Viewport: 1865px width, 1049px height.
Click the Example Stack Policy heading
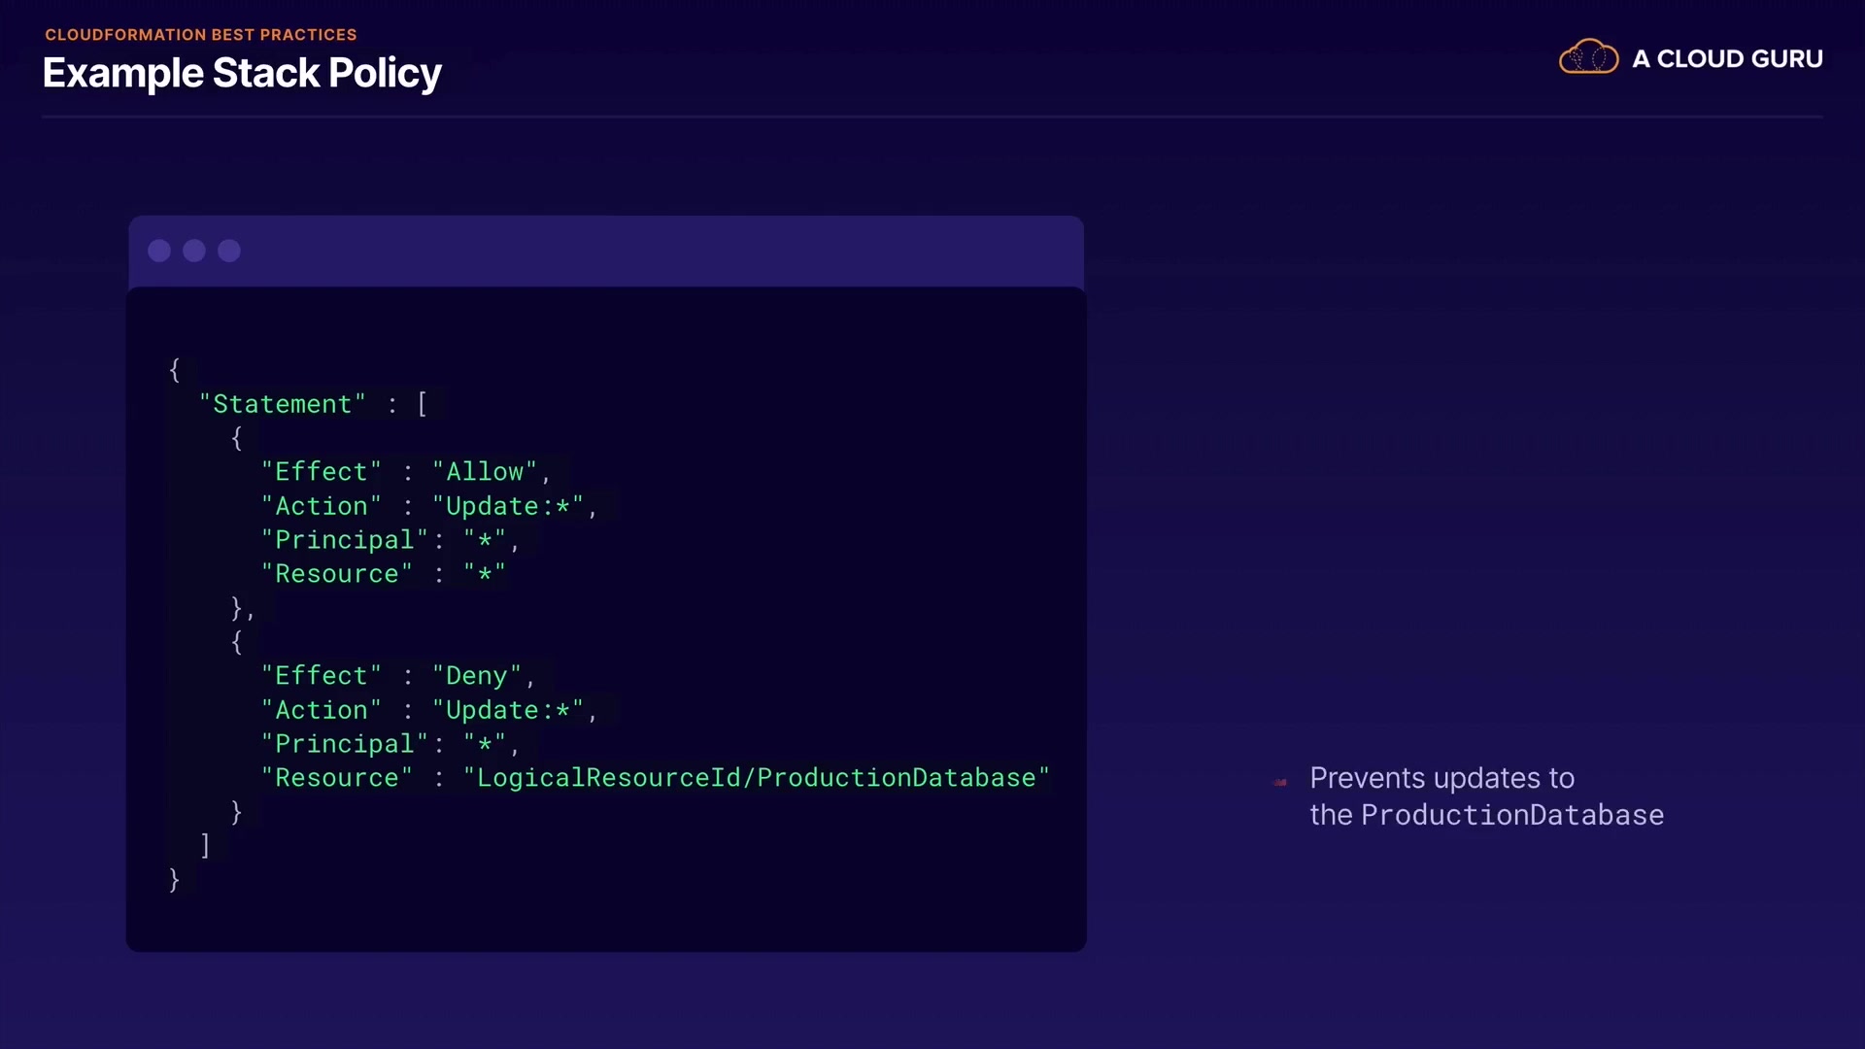242,74
